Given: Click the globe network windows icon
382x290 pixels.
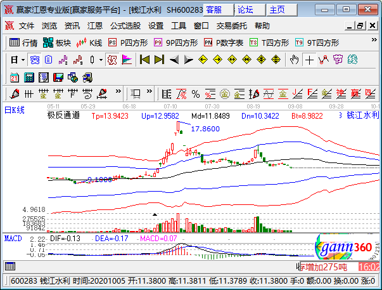Looking at the screenshot, I should point(73,77).
